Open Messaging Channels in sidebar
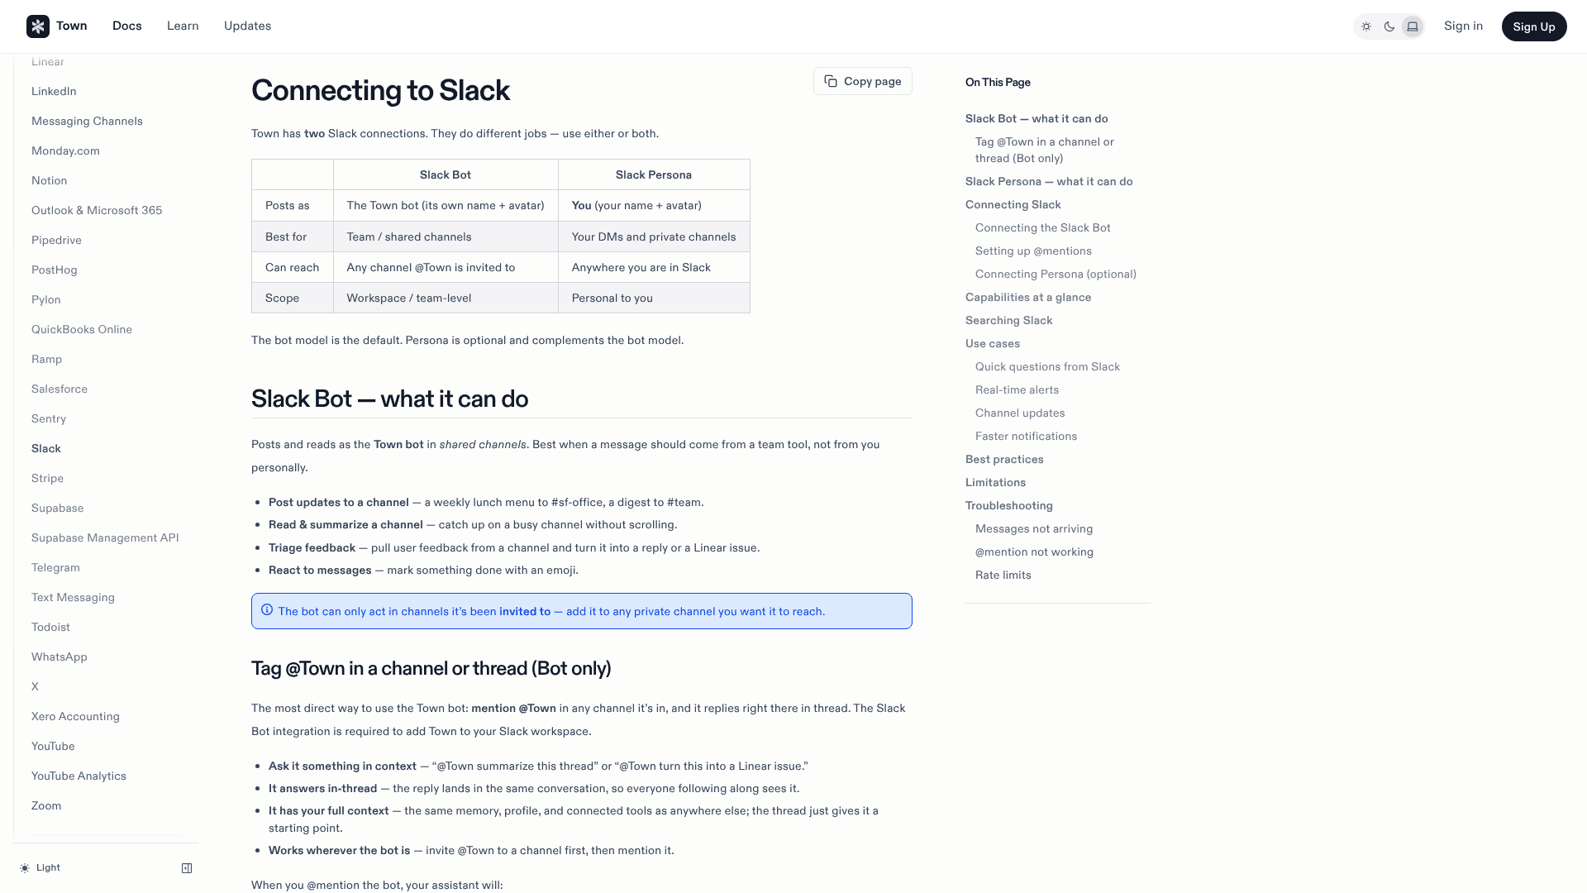1587x893 pixels. click(87, 122)
